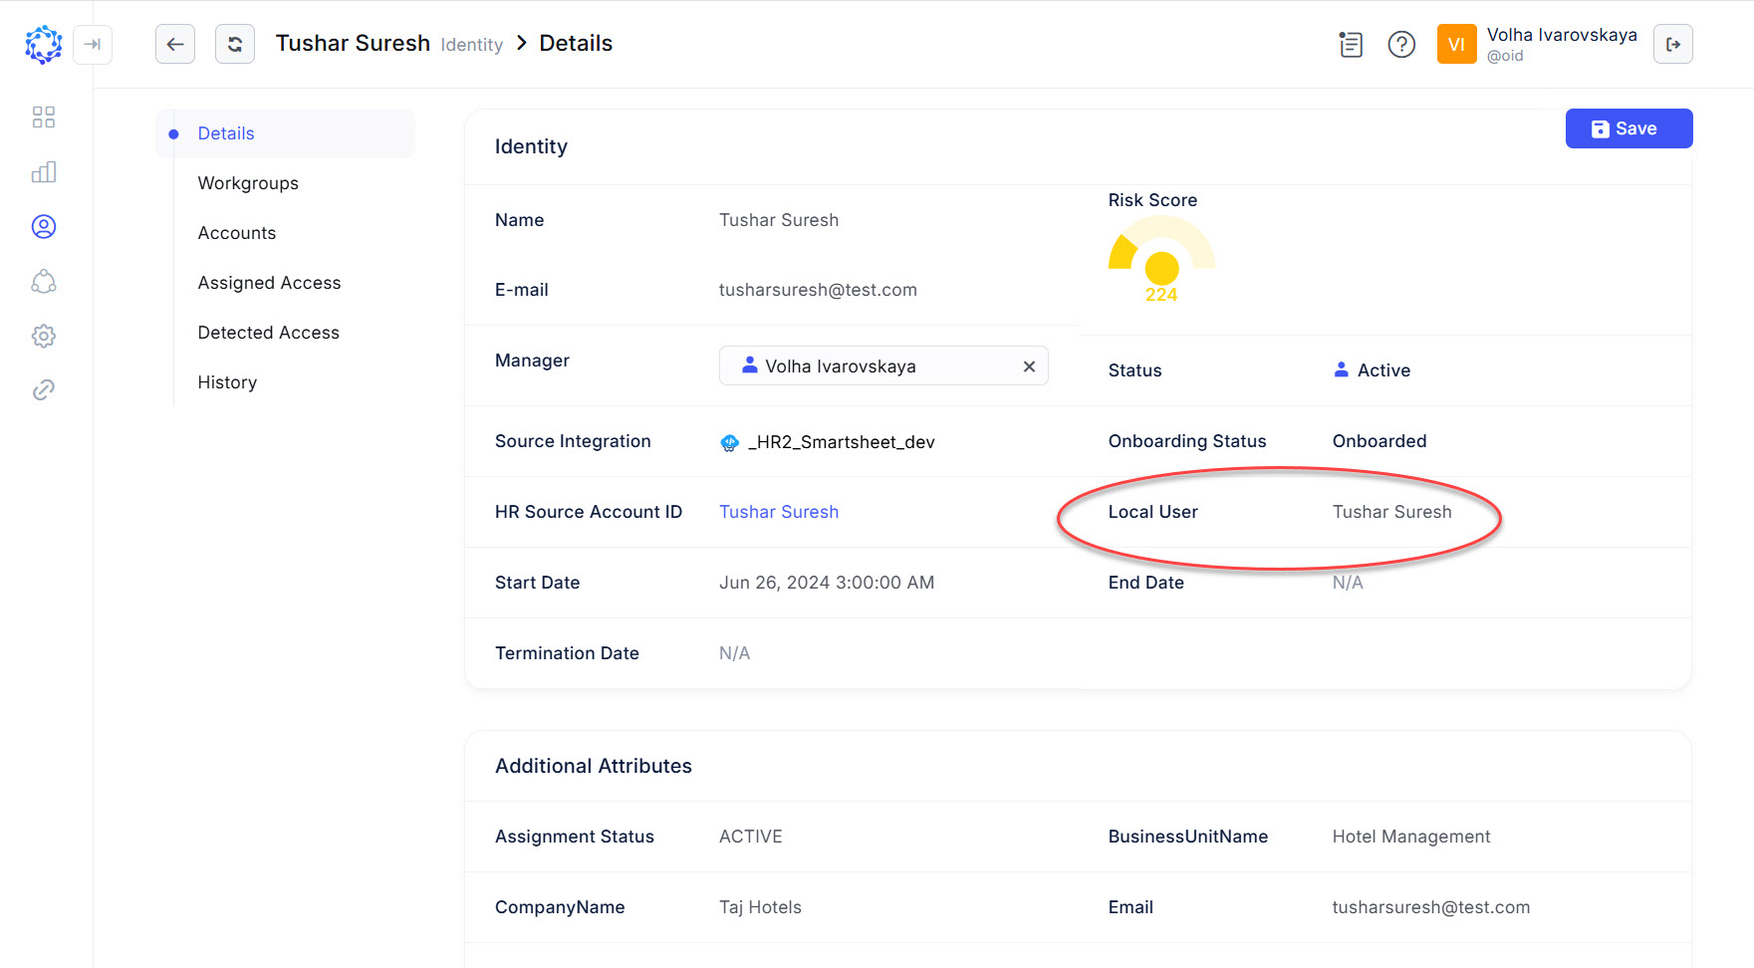Switch to the Accounts section

tap(237, 233)
